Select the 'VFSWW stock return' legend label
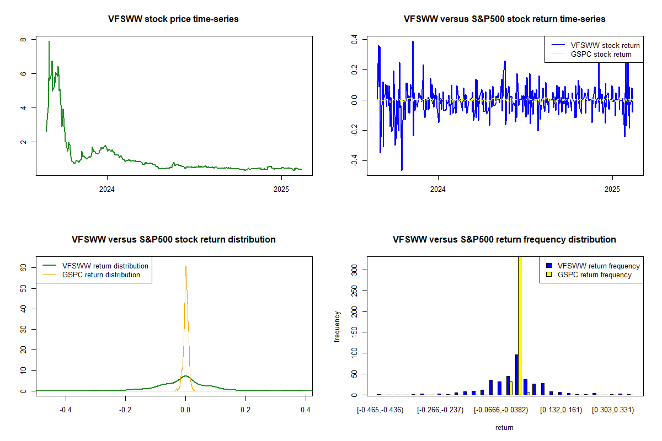This screenshot has width=662, height=441. pos(605,45)
